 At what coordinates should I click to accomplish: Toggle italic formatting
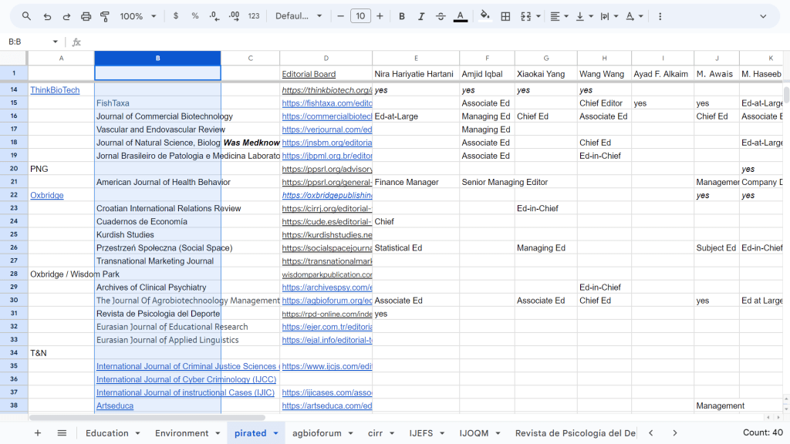(x=421, y=16)
